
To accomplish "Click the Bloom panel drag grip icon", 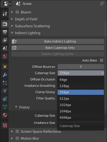I will (103, 12).
